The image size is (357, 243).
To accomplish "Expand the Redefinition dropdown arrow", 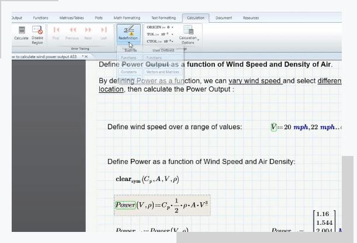I will pos(129,43).
